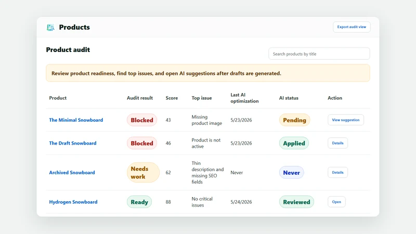The height and width of the screenshot is (234, 416).
Task: Click the Product column header
Action: click(x=58, y=98)
